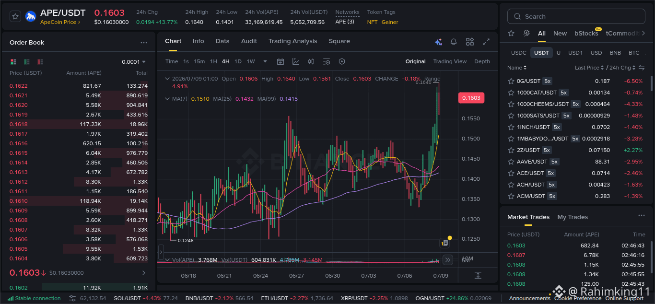Change candlestick chart style icon
The width and height of the screenshot is (655, 304).
[x=311, y=61]
